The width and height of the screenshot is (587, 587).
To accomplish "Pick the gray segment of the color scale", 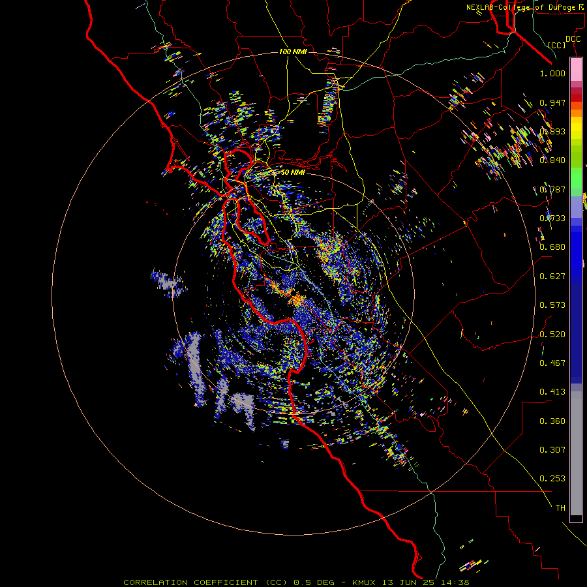I will [576, 453].
